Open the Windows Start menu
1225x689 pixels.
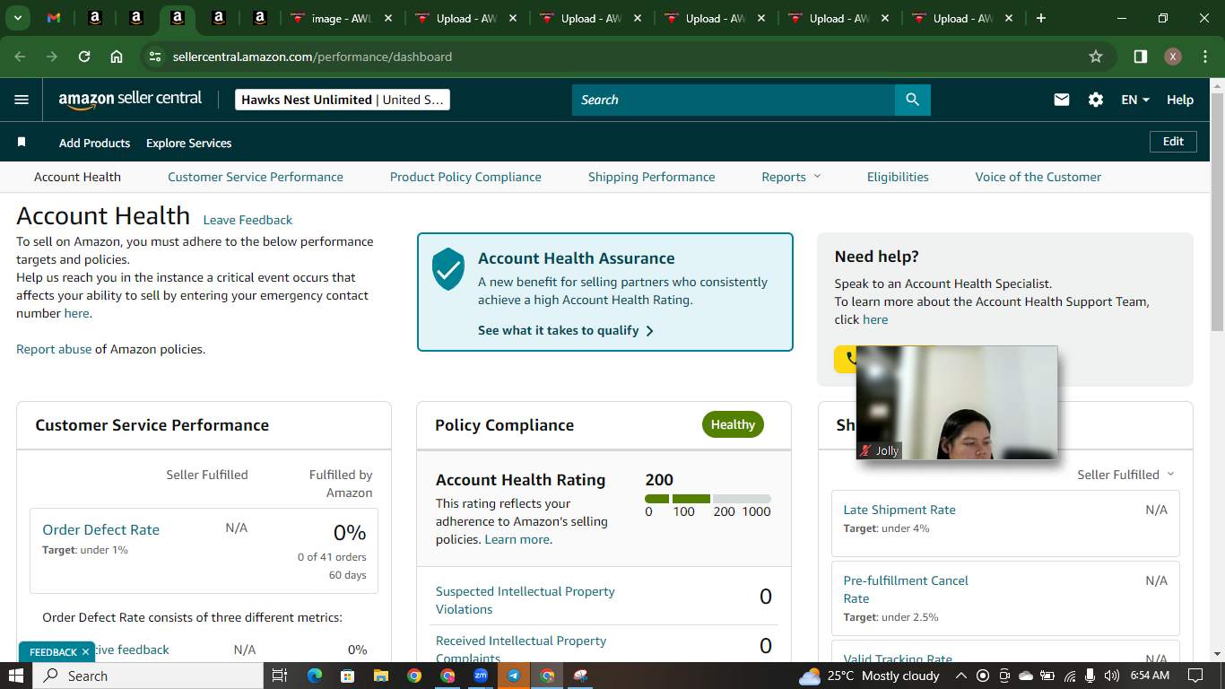pos(16,676)
